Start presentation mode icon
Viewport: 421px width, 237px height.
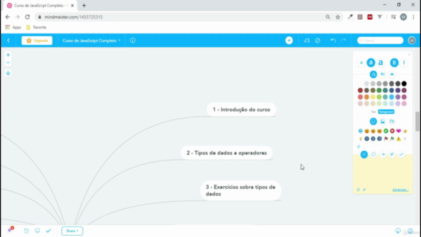(37, 231)
